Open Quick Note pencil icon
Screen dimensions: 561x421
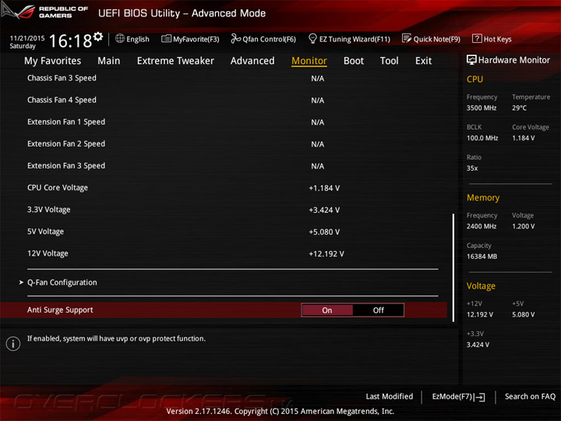(407, 38)
